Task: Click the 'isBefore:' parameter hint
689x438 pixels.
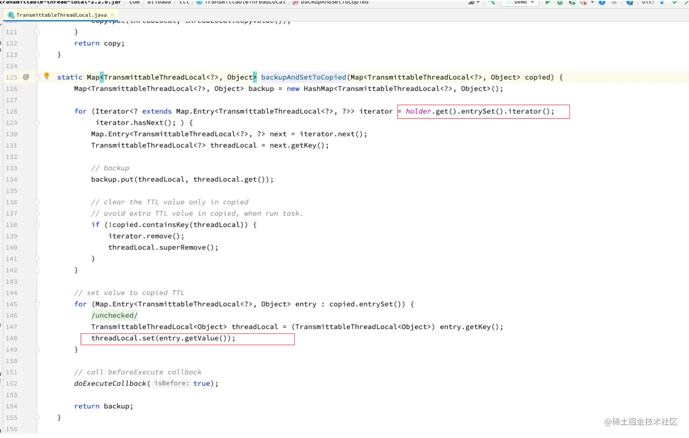Action: [171, 383]
